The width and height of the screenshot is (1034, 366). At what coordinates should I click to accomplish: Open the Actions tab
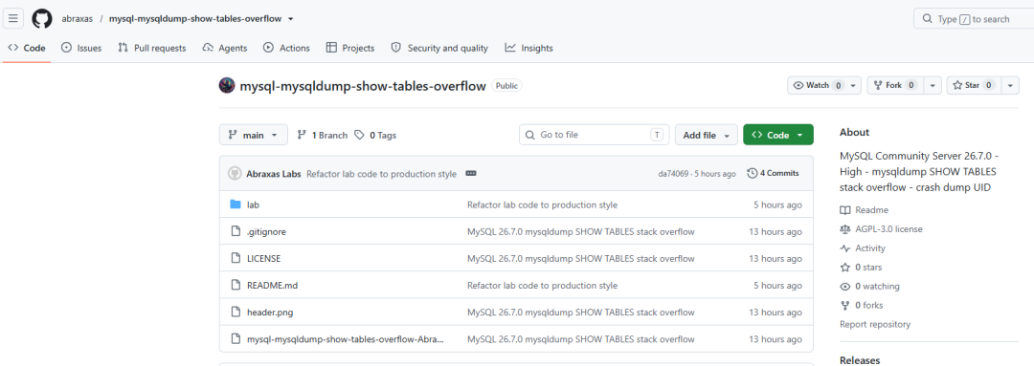(286, 48)
